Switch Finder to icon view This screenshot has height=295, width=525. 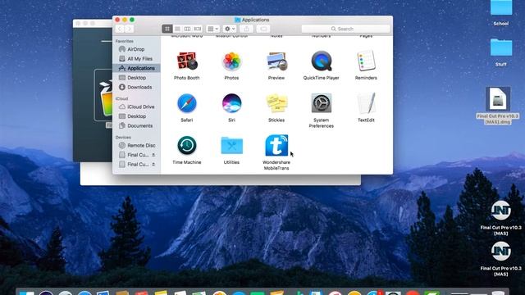point(167,29)
